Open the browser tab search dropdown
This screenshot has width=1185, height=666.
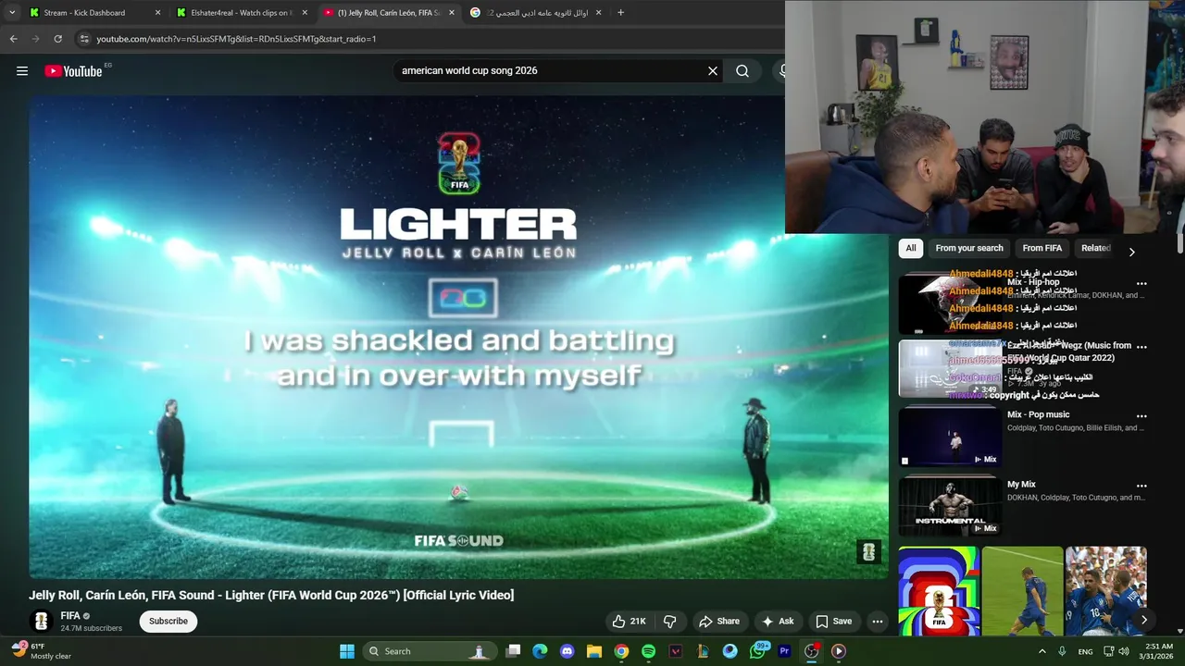click(11, 13)
